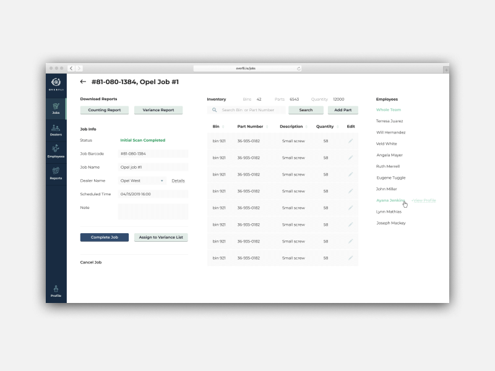495x371 pixels.
Task: Go back using the arrow beside the job title
Action: (x=83, y=82)
